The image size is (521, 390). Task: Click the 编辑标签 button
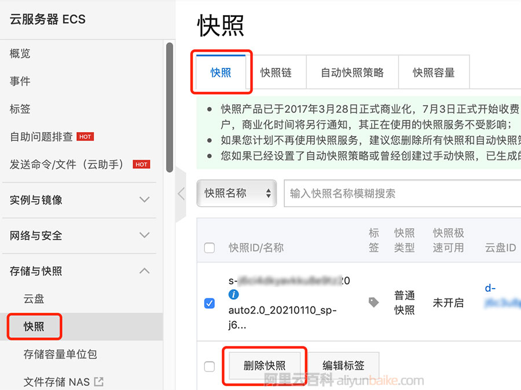click(343, 366)
